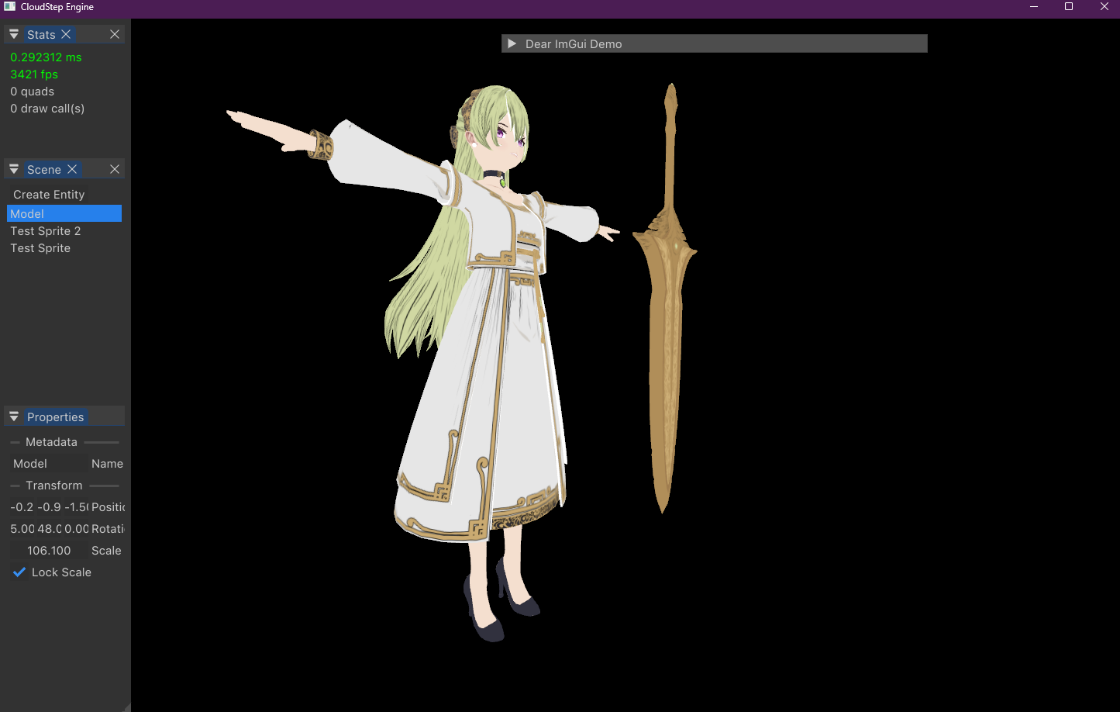Collapse the Stats panel using its triangle
Screen dimensions: 1120x712
[14, 34]
